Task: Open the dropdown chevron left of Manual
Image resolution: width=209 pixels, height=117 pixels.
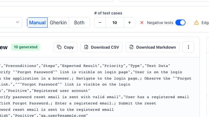Action: coord(17,22)
